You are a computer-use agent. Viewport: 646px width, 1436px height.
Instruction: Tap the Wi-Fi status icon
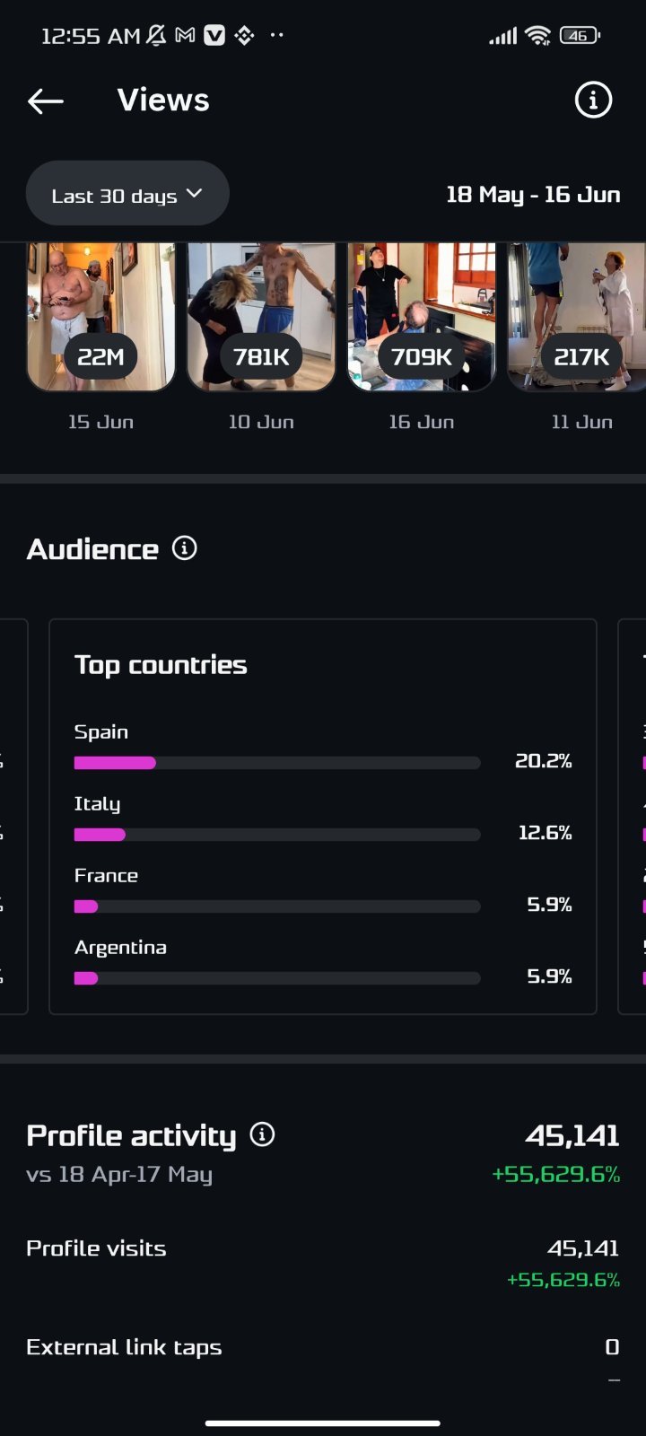pos(537,35)
